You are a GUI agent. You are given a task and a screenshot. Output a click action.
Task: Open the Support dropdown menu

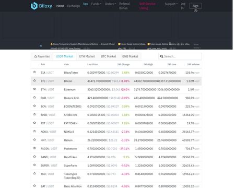[171, 4]
